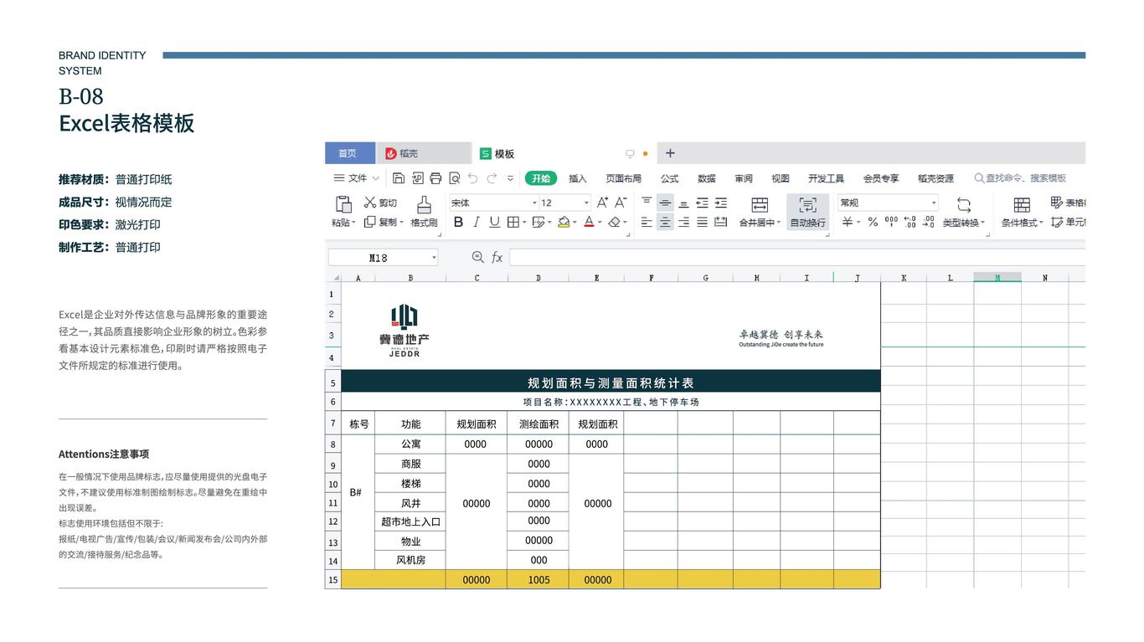Screen dimensions: 1144x642
Task: Toggle Align Right horizontal alignment
Action: [x=683, y=222]
